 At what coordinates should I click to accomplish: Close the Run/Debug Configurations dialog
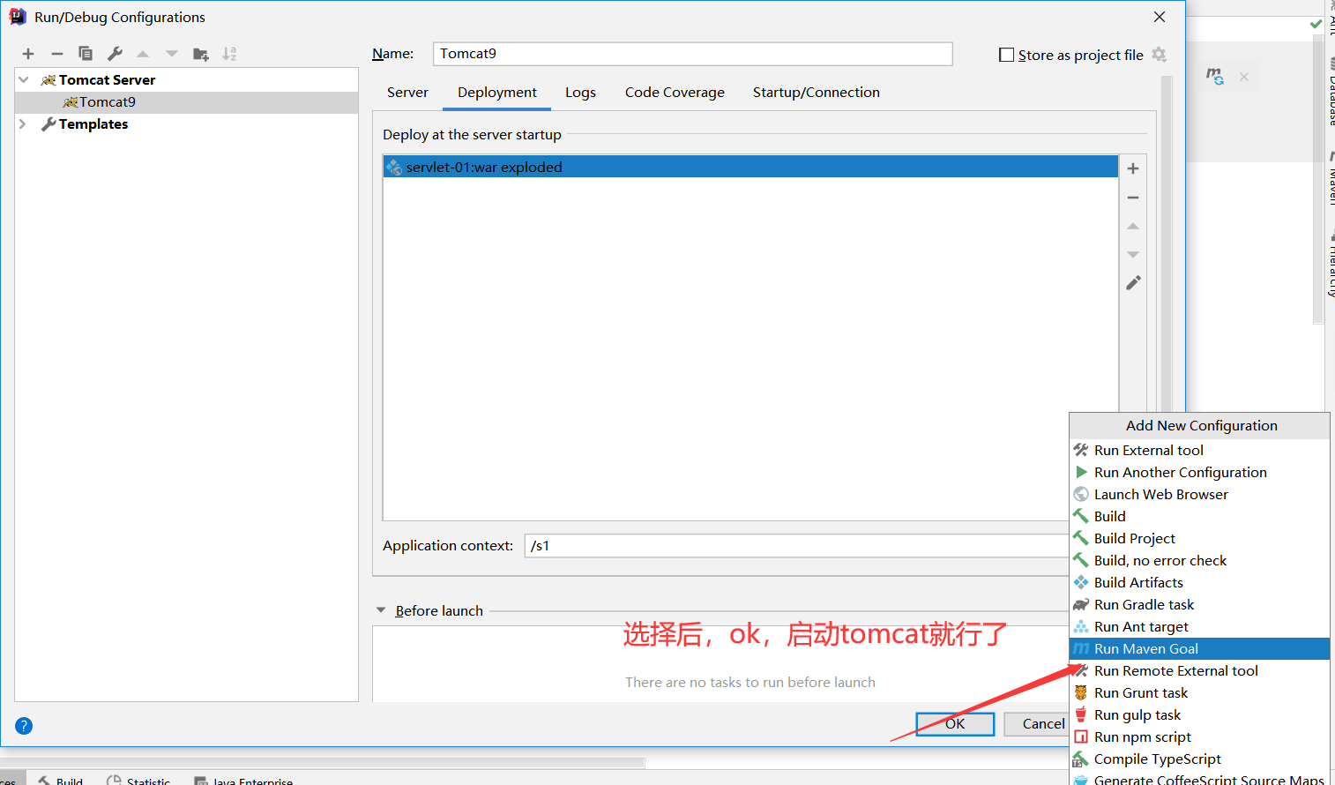pyautogui.click(x=1160, y=17)
